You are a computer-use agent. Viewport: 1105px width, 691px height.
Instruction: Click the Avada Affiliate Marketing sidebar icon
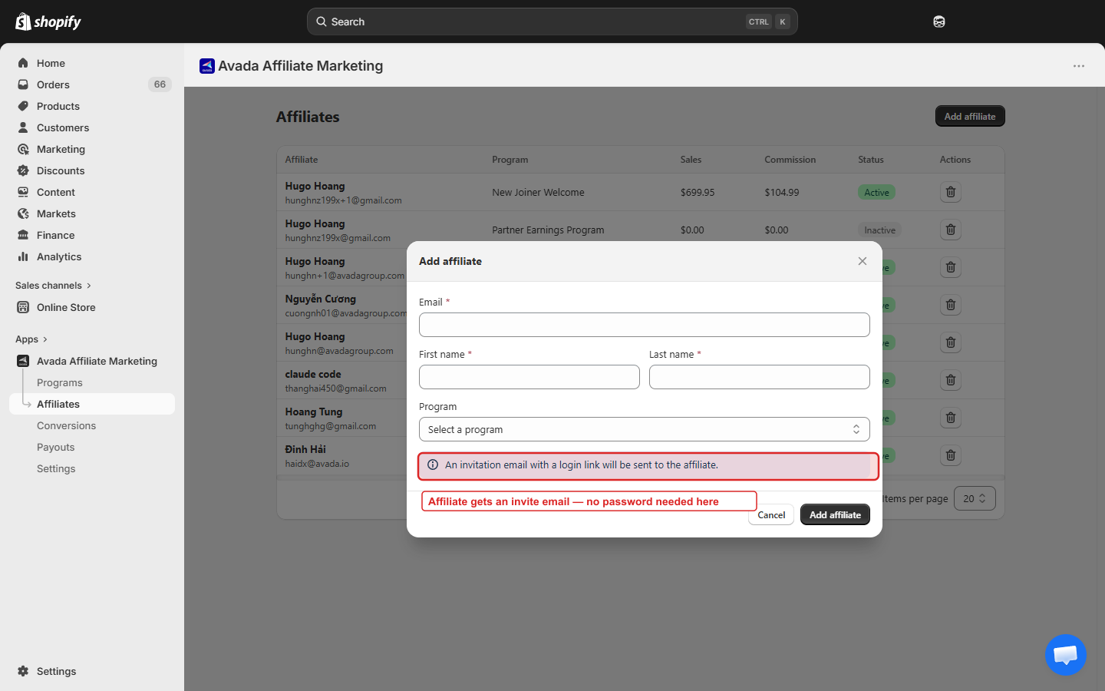coord(23,361)
